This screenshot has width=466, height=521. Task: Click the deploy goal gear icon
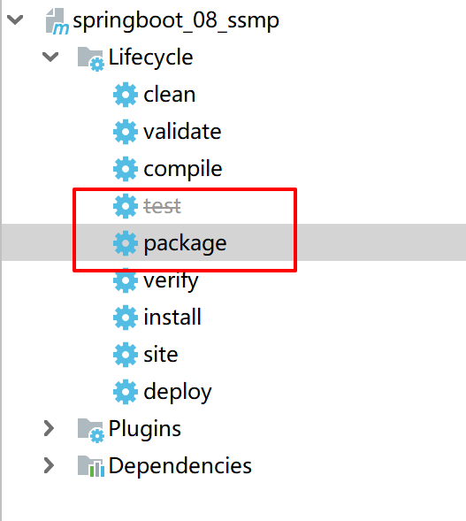click(126, 392)
